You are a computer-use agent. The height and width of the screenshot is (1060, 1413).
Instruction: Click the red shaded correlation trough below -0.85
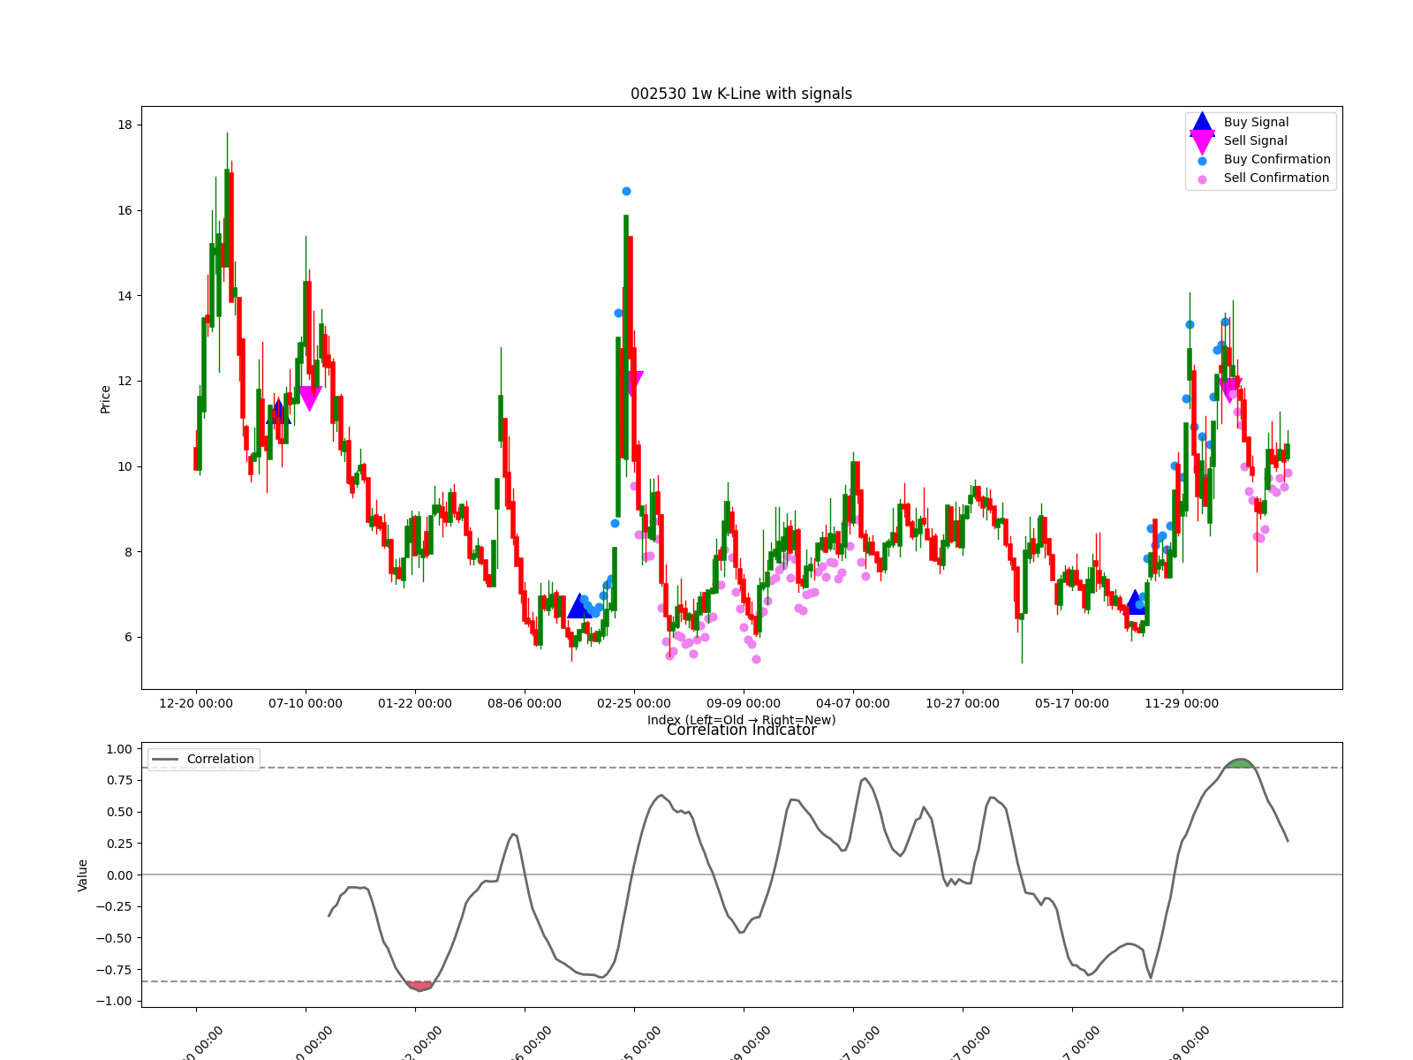[x=420, y=986]
